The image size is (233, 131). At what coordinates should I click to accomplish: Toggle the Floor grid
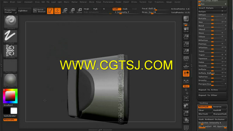(186, 66)
